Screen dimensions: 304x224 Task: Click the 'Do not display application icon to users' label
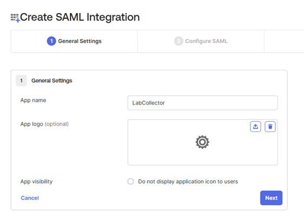(188, 181)
